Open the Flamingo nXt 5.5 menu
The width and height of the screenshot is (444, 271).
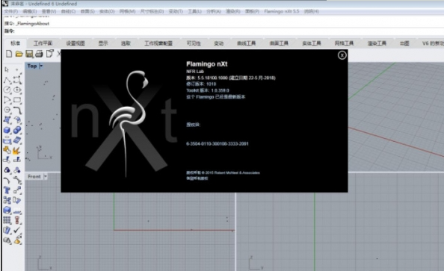coord(282,11)
